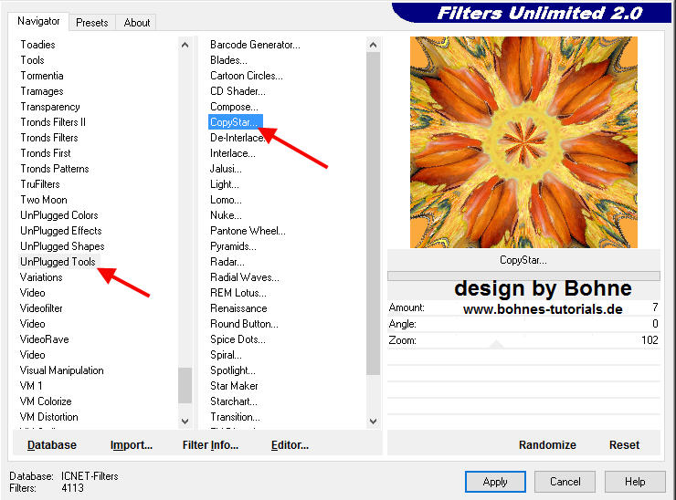Select UnPlugged Tools in category list
Image resolution: width=676 pixels, height=500 pixels.
coord(58,262)
